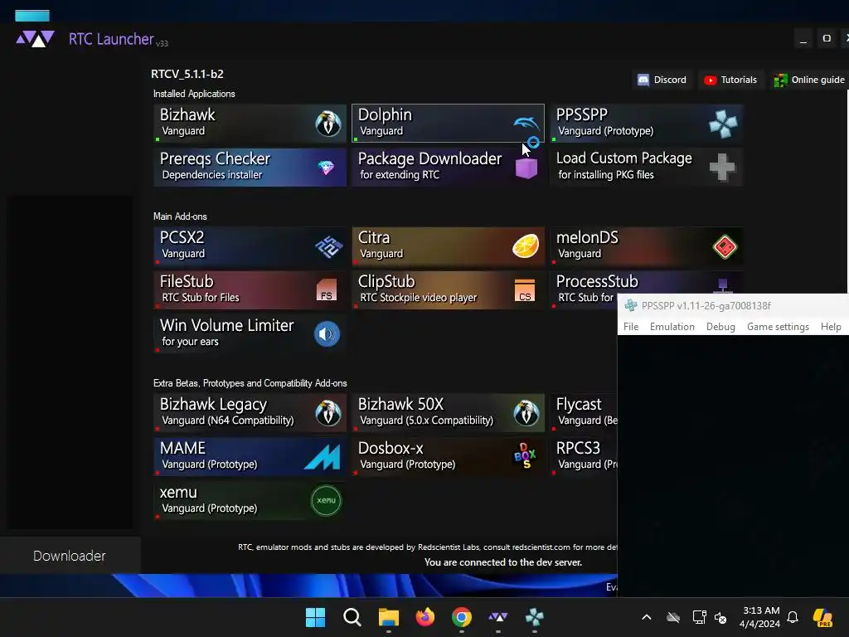
Task: Click the xemu green circle icon
Action: pos(326,500)
